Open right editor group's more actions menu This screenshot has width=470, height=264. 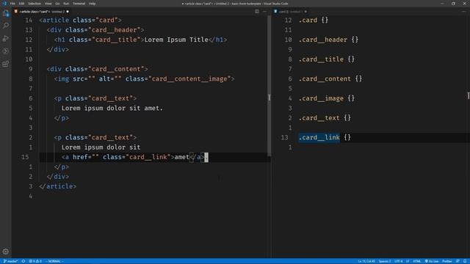tap(464, 12)
